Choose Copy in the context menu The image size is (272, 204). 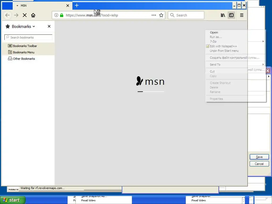point(235,76)
